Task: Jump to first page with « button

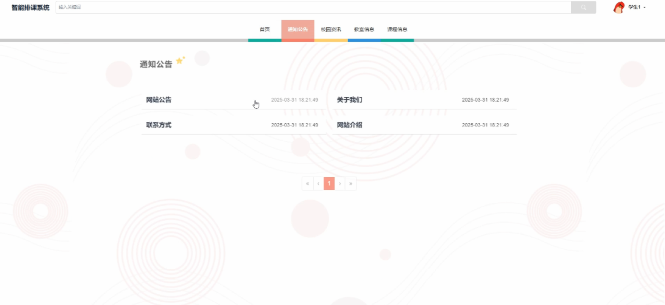Action: (x=307, y=183)
